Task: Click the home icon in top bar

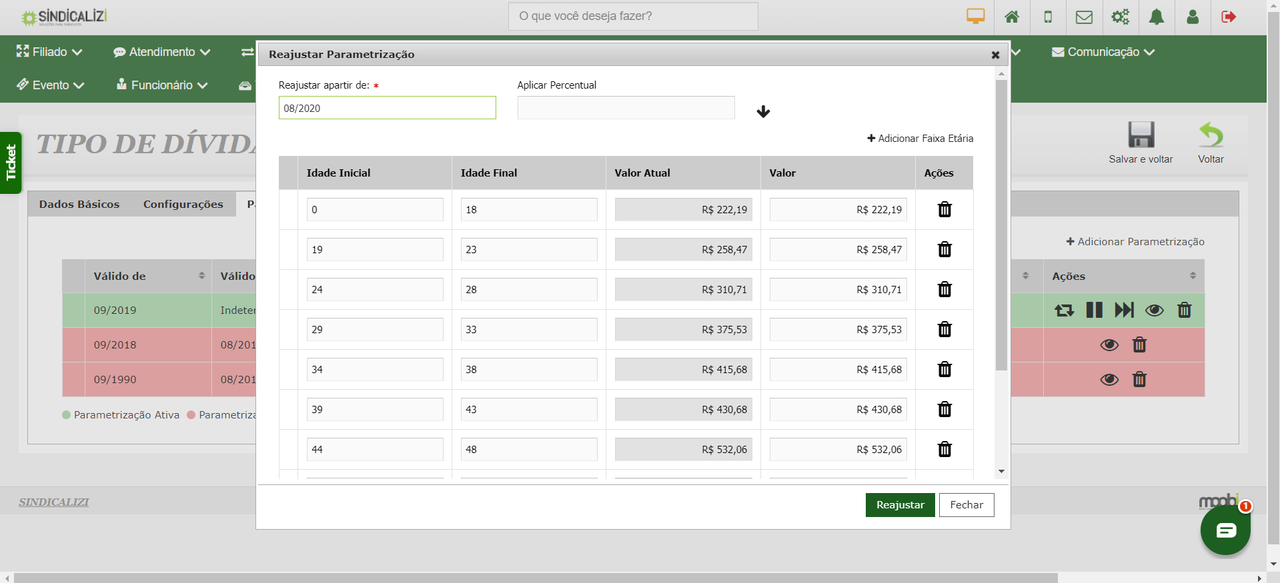Action: click(x=1011, y=17)
